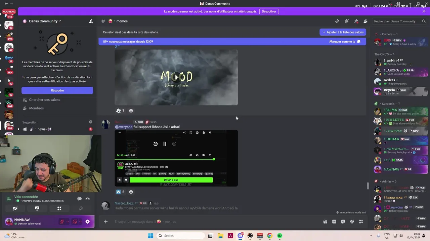Viewport: 430px width, 241px height.
Task: Dismiss the Suggestion section
Action: coord(91,122)
